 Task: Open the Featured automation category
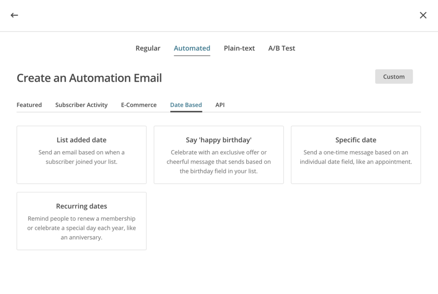tap(29, 105)
